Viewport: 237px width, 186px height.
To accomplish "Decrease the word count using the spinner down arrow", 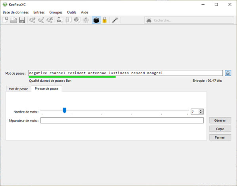I will (201, 113).
